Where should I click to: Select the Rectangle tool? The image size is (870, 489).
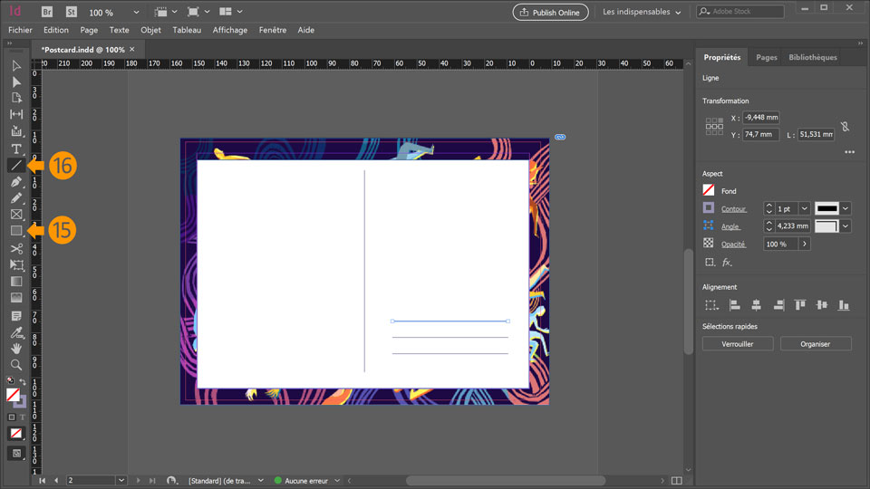pos(16,231)
